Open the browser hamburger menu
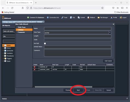Viewport: 130px width, 102px height. [127, 8]
